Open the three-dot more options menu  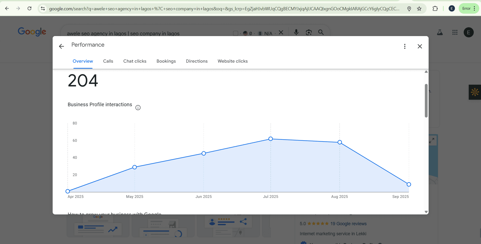pyautogui.click(x=405, y=46)
